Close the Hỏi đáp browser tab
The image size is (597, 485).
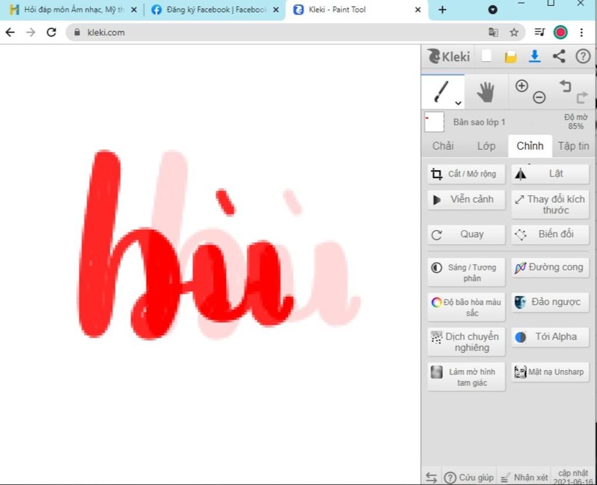click(134, 10)
